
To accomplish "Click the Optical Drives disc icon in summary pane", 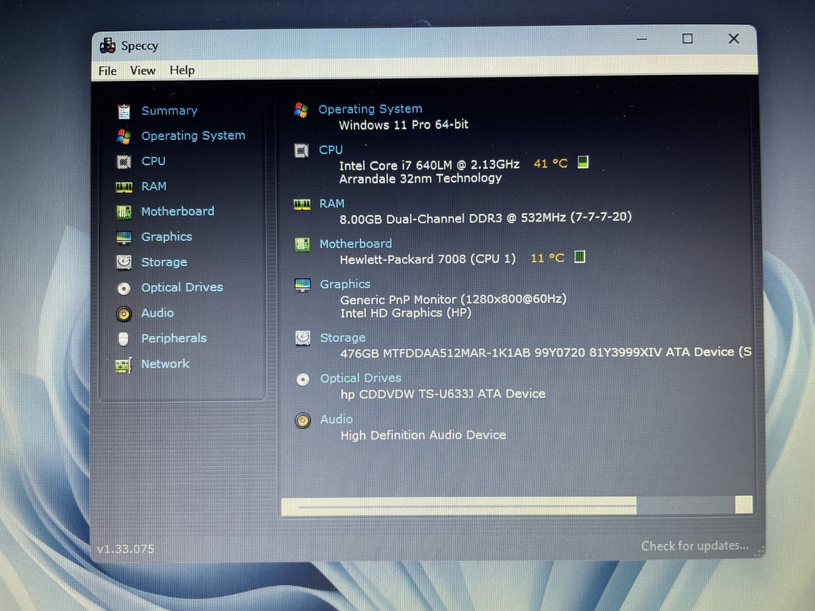I will tap(303, 379).
